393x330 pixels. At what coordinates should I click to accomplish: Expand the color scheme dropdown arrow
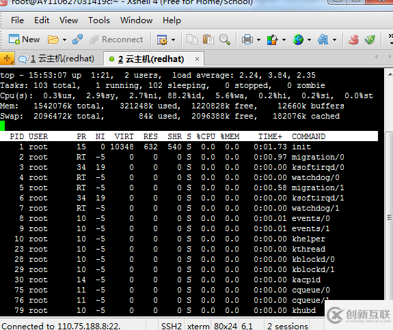(x=284, y=40)
